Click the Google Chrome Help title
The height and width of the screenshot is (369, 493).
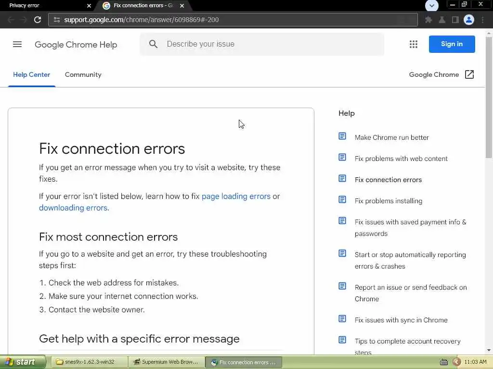coord(76,45)
